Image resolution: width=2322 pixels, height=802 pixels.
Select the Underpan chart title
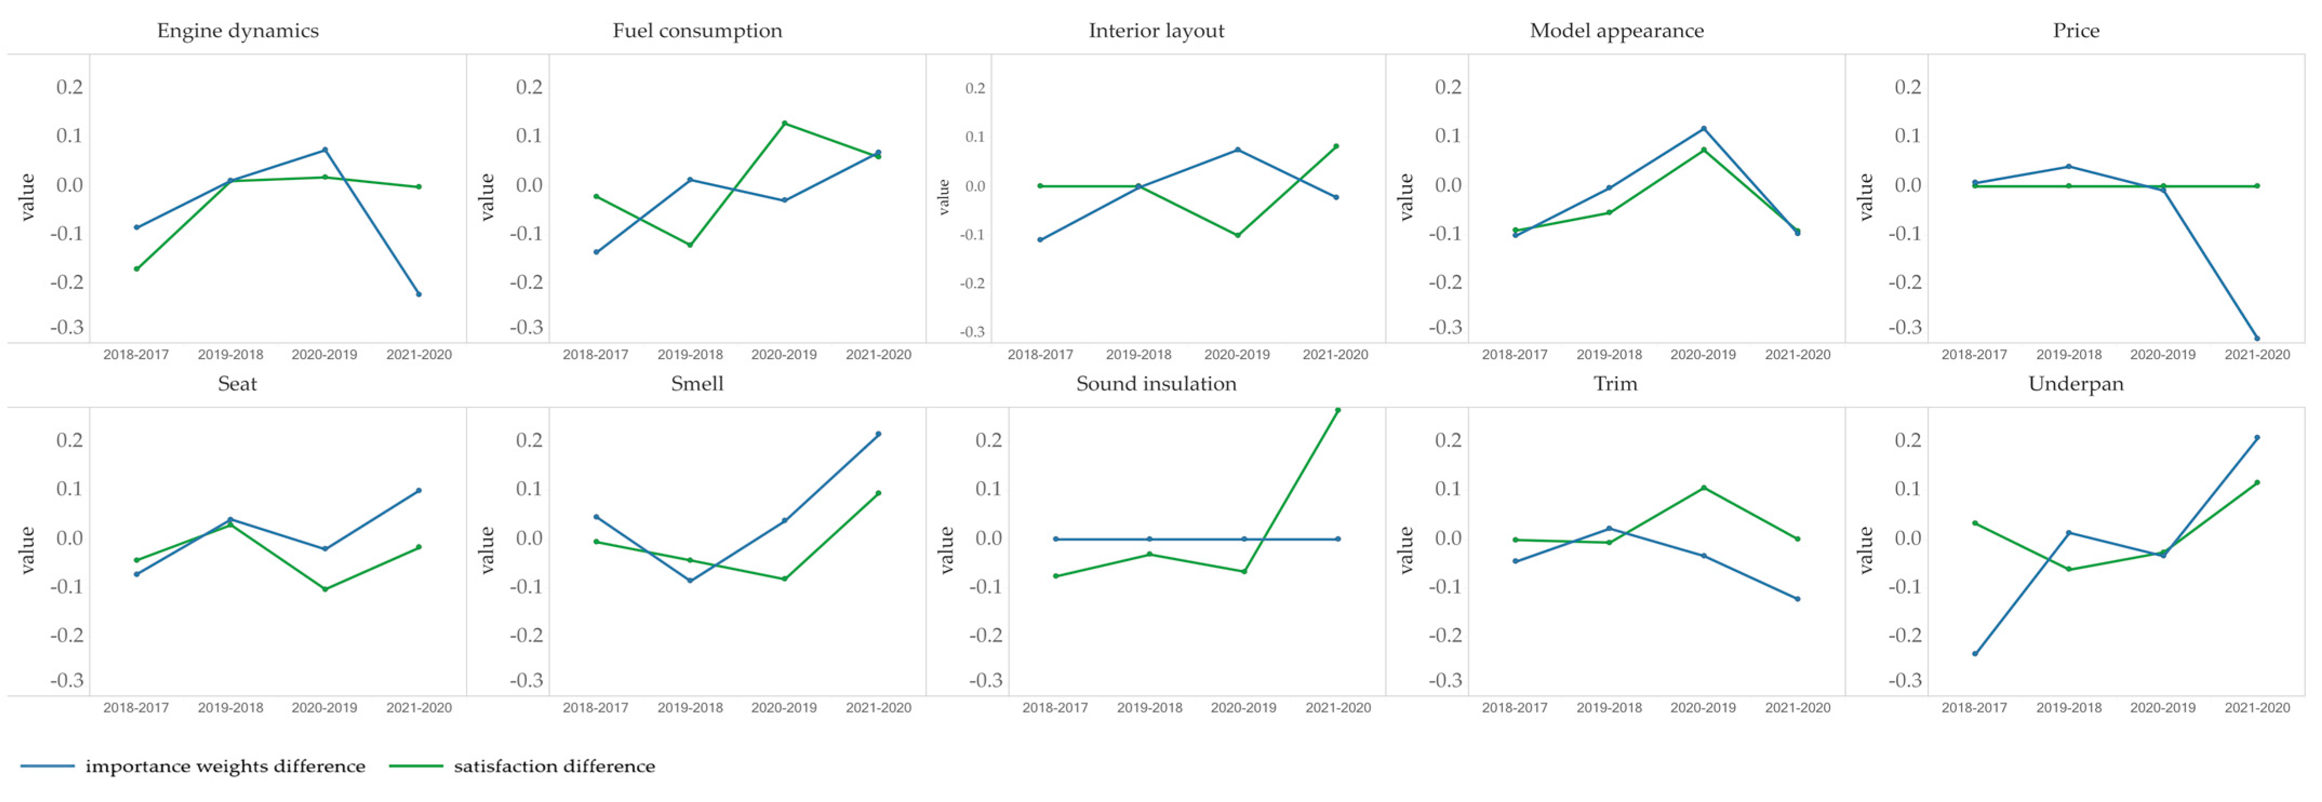(2076, 384)
